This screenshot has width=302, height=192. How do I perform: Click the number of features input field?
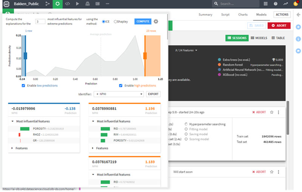[40, 22]
